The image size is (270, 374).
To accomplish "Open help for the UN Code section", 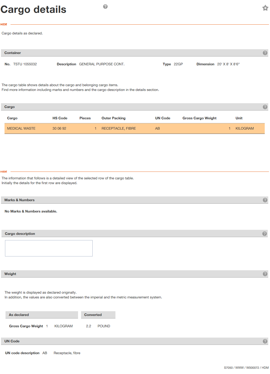I will [x=265, y=341].
